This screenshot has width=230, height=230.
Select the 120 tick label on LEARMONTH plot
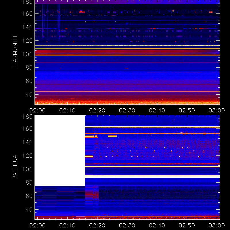coord(27,41)
